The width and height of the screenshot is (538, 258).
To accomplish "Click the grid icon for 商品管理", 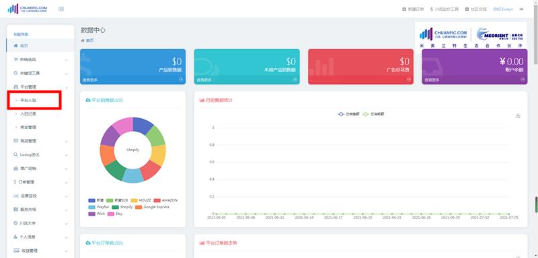I will tap(15, 141).
